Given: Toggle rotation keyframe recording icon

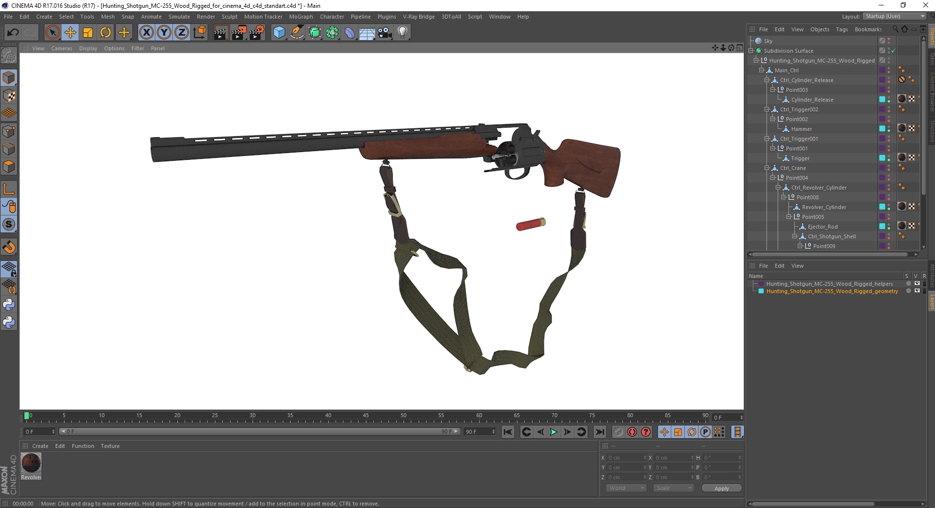Looking at the screenshot, I should point(692,432).
